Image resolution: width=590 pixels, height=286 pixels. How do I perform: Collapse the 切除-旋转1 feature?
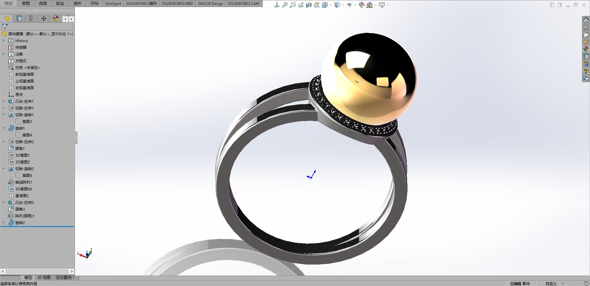tap(4, 115)
